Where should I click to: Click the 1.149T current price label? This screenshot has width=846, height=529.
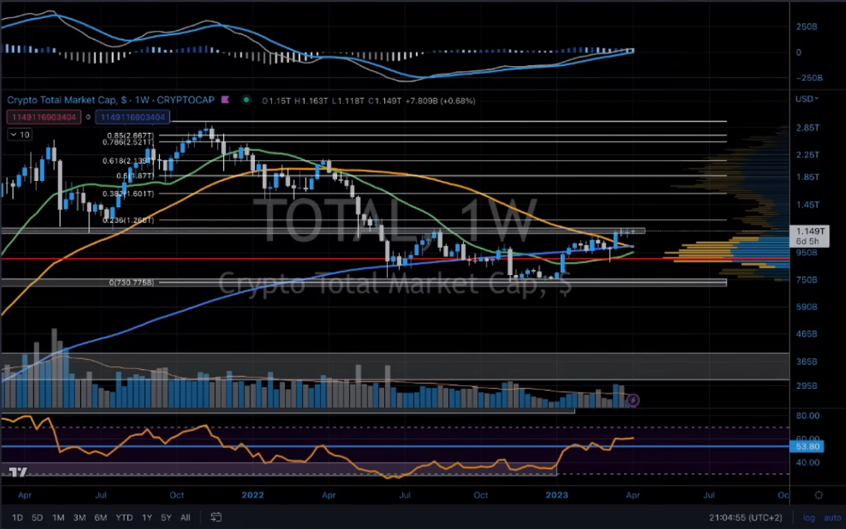tap(810, 232)
